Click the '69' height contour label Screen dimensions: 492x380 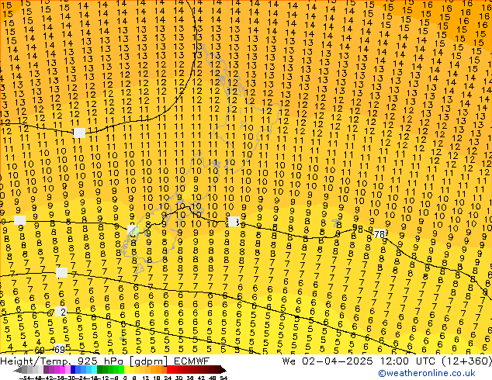pos(60,349)
